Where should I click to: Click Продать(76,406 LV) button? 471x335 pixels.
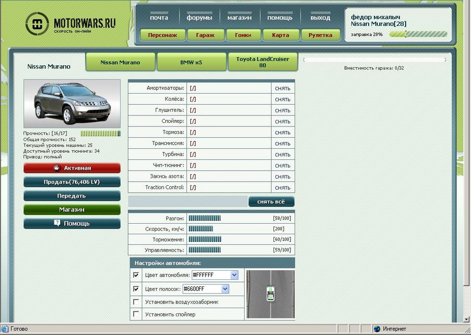(x=72, y=182)
